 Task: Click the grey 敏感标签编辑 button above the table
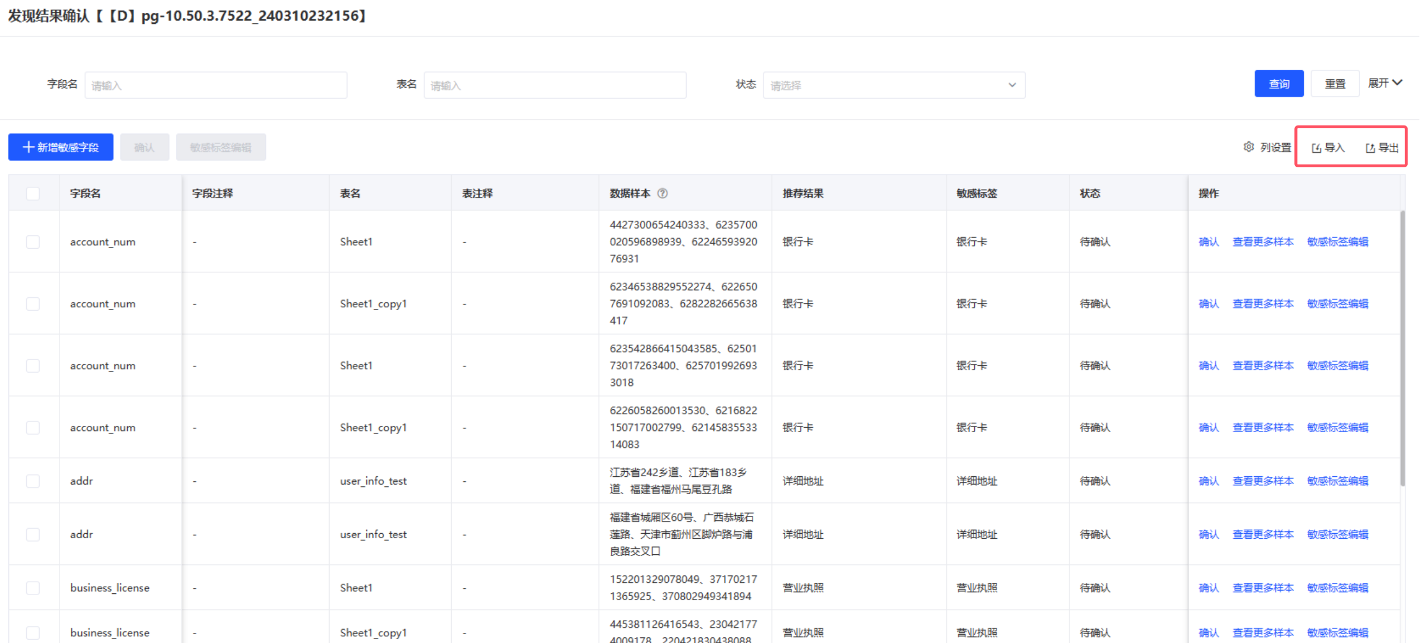(221, 147)
